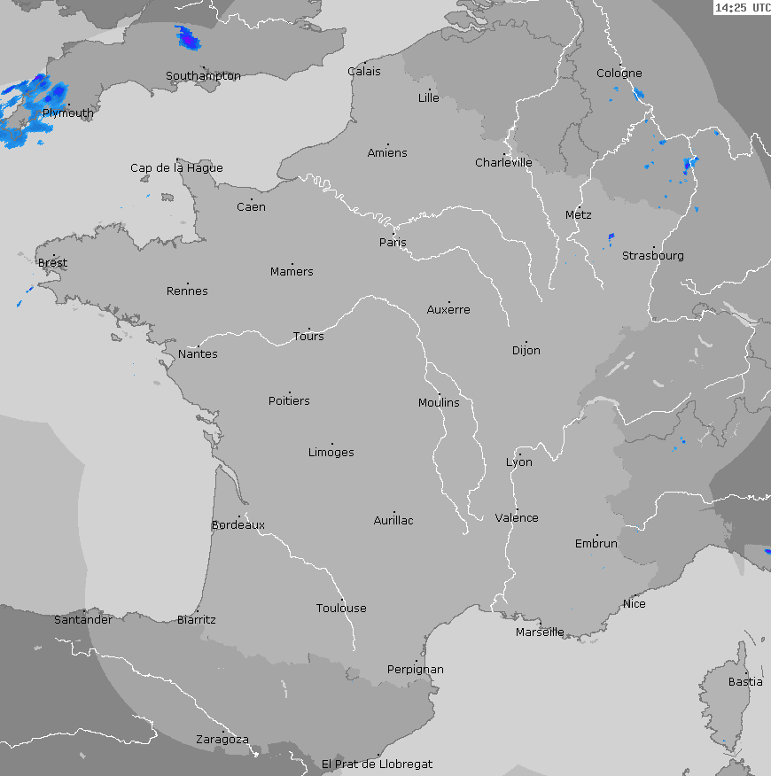Viewport: 771px width, 776px height.
Task: Select the El Prat de Llobregat label
Action: tap(377, 764)
